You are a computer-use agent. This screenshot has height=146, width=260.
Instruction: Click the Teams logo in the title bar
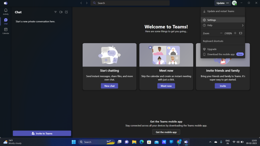tap(6, 3)
